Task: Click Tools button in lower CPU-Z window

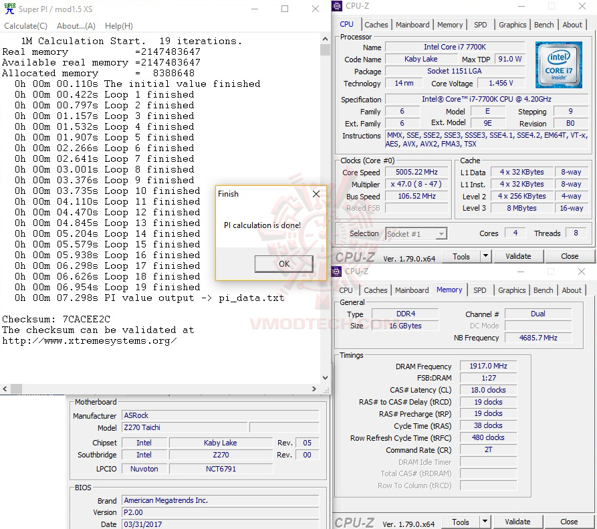Action: (461, 522)
